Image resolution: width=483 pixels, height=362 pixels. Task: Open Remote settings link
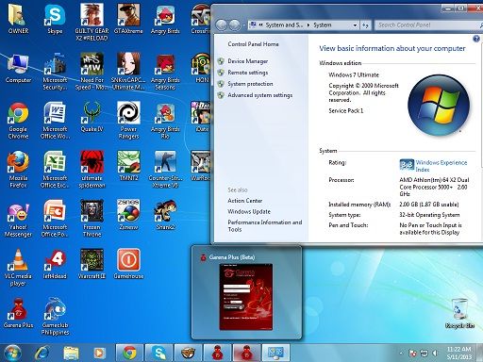coord(248,73)
